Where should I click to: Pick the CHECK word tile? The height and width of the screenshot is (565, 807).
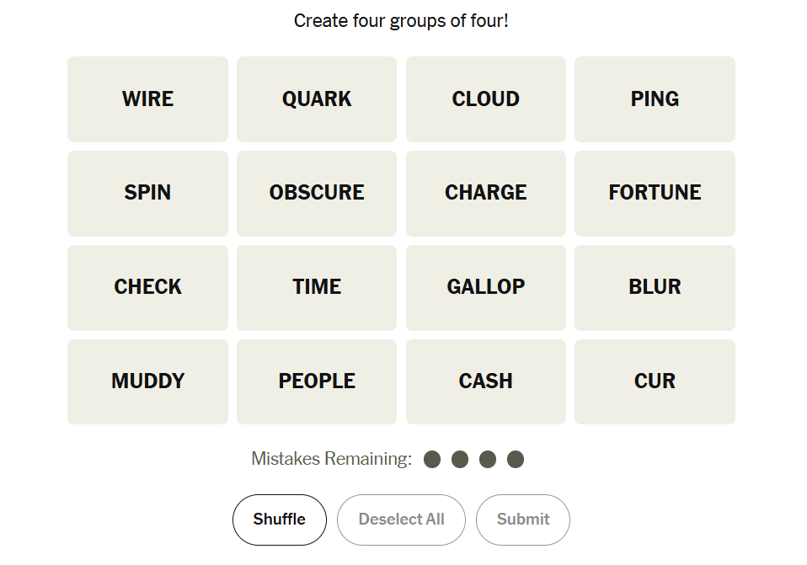pos(147,287)
